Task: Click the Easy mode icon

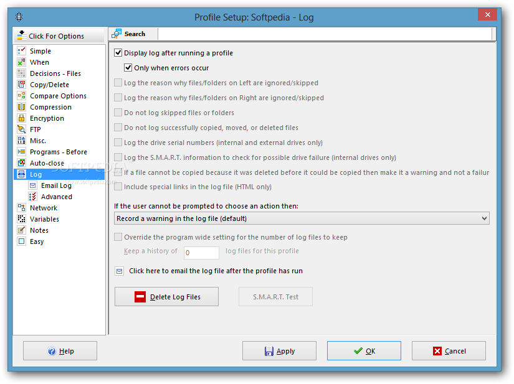Action: pos(21,241)
